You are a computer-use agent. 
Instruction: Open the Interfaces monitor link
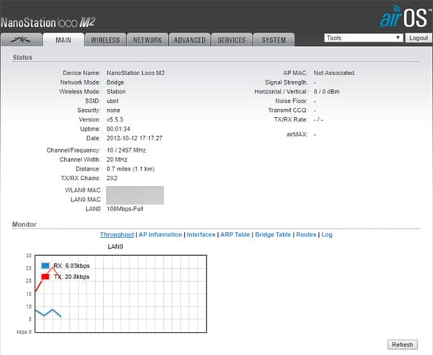pyautogui.click(x=201, y=235)
